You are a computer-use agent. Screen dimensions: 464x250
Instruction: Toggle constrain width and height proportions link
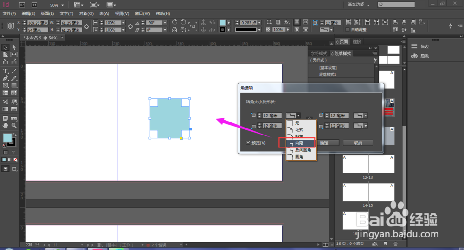pos(87,26)
